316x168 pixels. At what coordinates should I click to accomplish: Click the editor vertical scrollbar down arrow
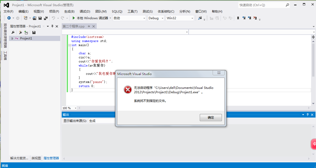(313, 103)
